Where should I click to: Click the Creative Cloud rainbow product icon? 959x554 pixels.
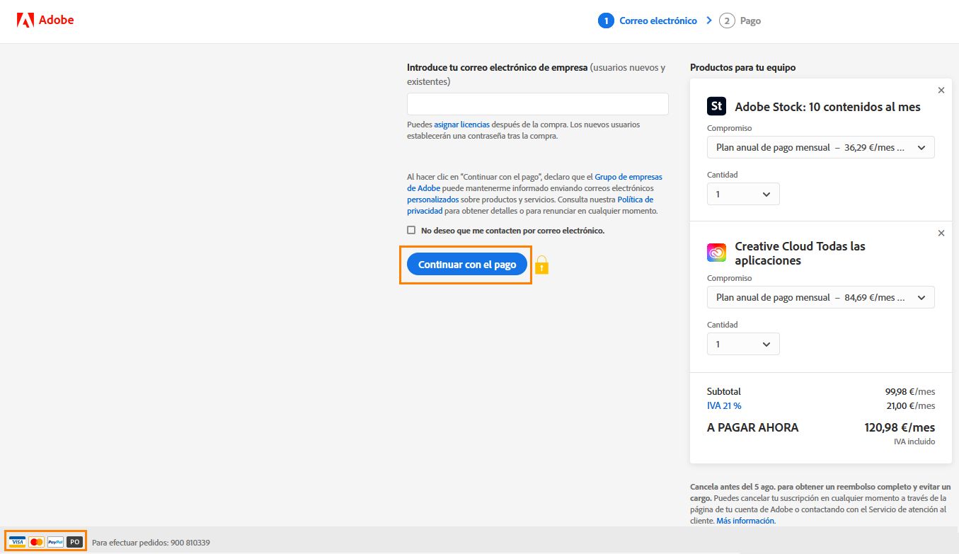point(716,253)
